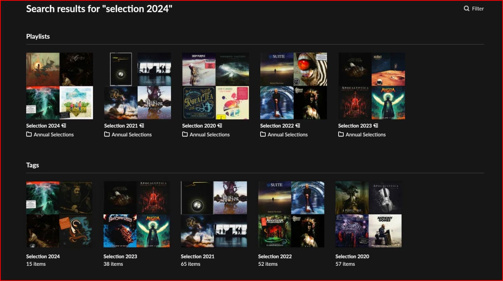Click the search results page heading
503x281 pixels.
coord(99,9)
